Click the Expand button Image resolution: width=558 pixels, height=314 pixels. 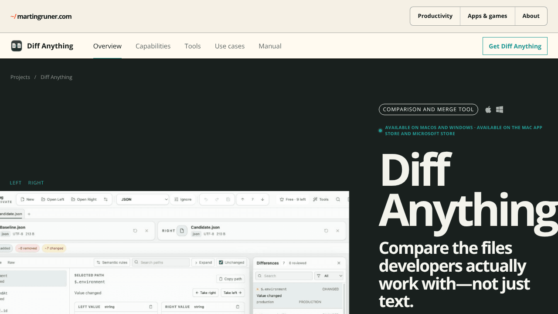[203, 263]
